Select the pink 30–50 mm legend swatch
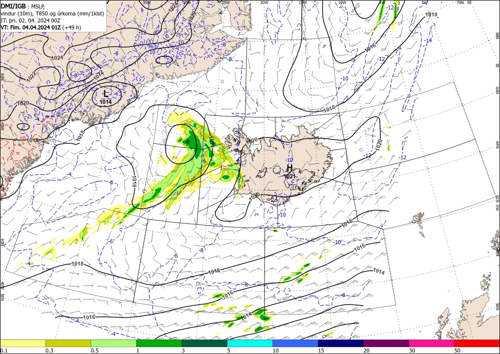Viewport: 500px width, 354px height. (x=432, y=343)
